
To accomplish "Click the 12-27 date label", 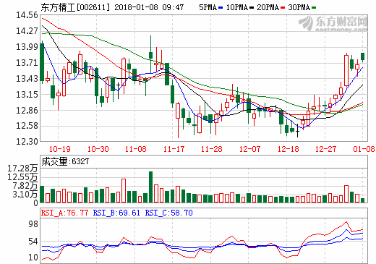I will pyautogui.click(x=325, y=149).
